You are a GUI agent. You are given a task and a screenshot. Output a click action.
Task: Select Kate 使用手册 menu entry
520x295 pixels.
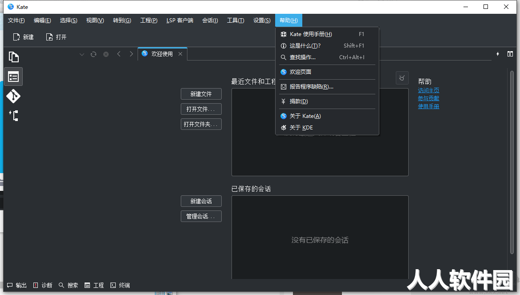click(327, 34)
